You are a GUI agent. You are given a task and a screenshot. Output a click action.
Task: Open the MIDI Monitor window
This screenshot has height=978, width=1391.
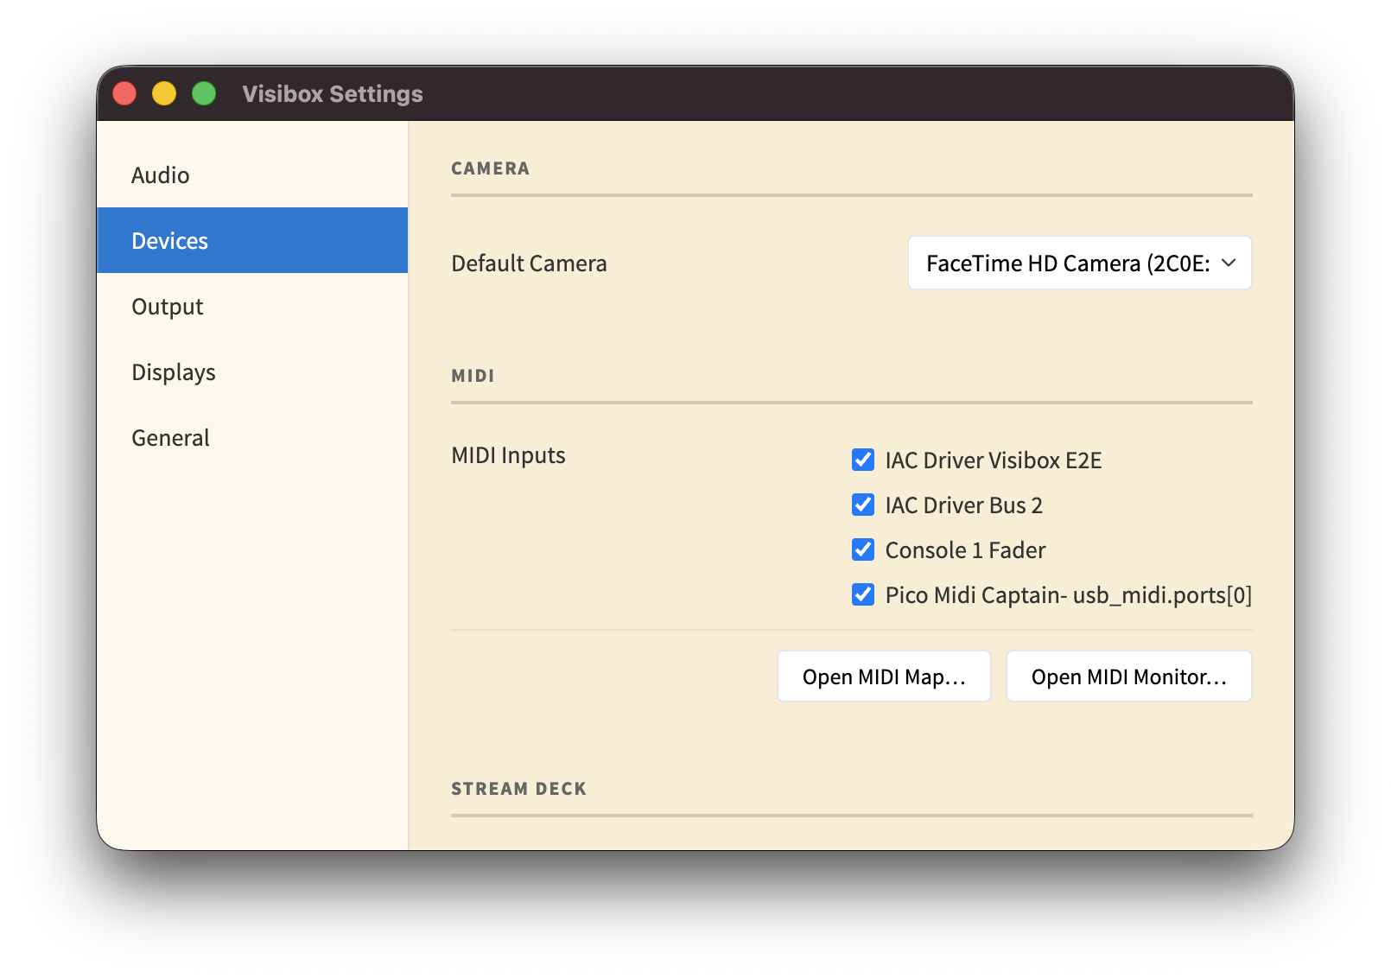click(1128, 676)
